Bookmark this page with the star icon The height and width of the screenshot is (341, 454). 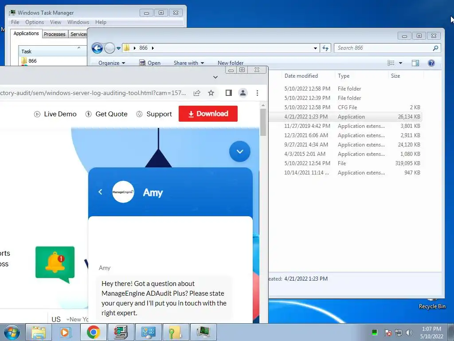point(211,93)
